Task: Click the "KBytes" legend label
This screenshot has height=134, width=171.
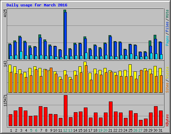Action: (167, 120)
